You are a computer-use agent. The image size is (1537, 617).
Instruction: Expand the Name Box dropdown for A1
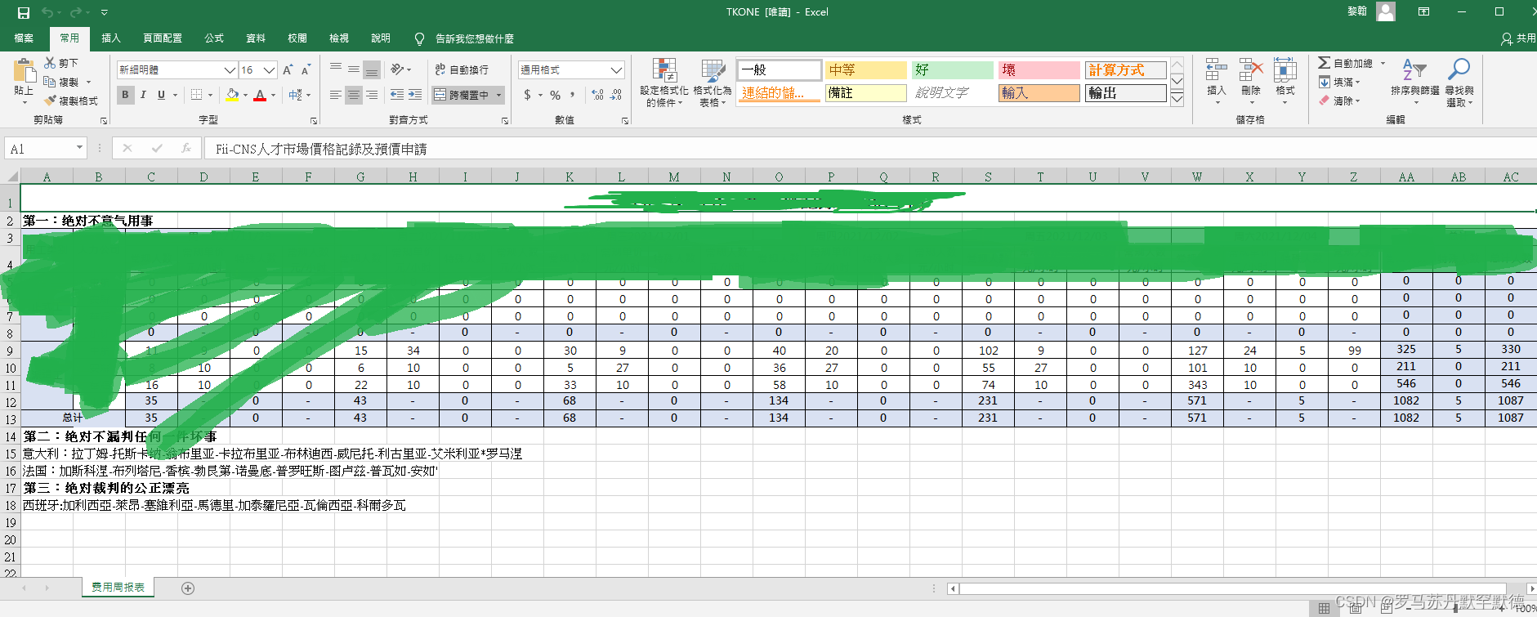click(x=79, y=148)
